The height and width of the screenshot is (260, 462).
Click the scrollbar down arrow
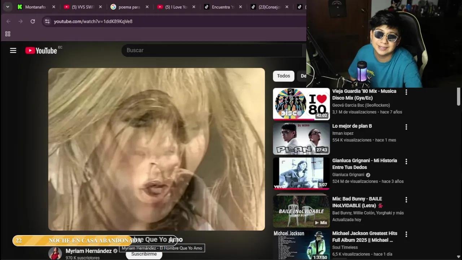pos(459,257)
